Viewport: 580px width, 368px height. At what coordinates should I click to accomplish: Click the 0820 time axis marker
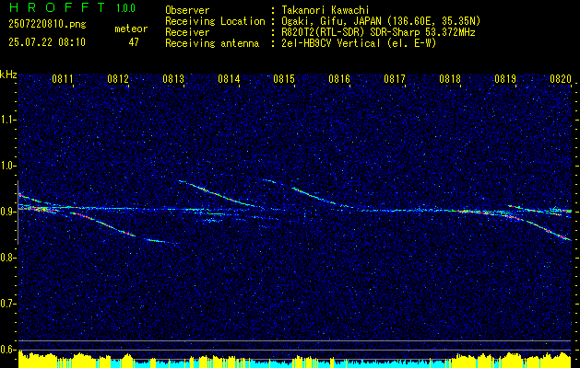point(561,78)
